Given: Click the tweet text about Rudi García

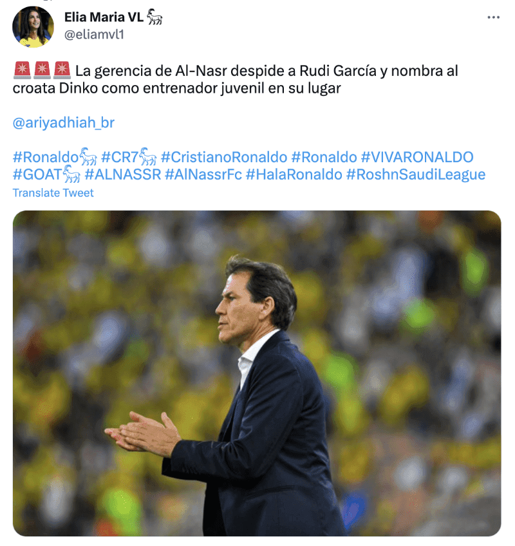Looking at the screenshot, I should point(236,79).
